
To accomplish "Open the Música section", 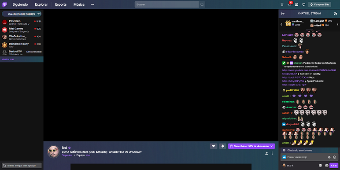I will [x=79, y=4].
